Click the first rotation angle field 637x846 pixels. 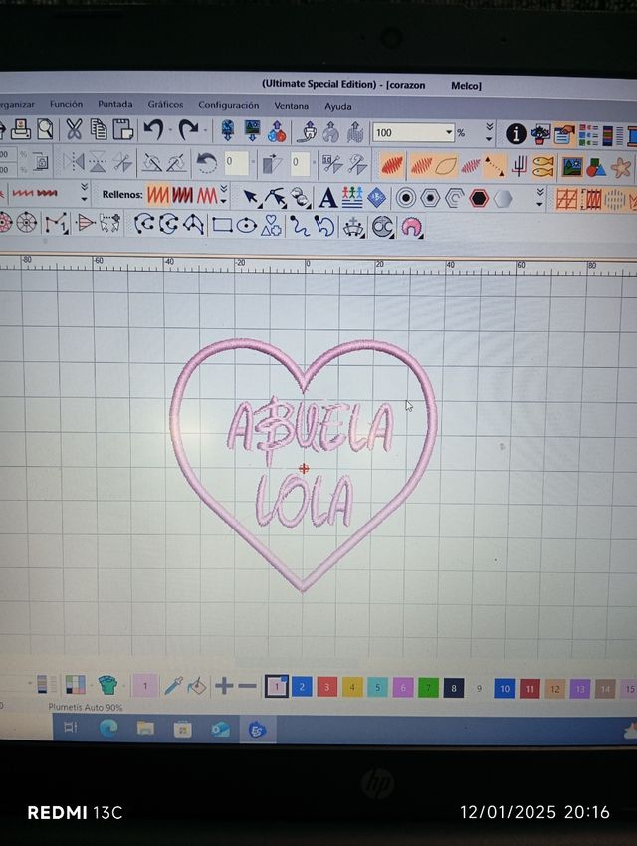tap(236, 162)
